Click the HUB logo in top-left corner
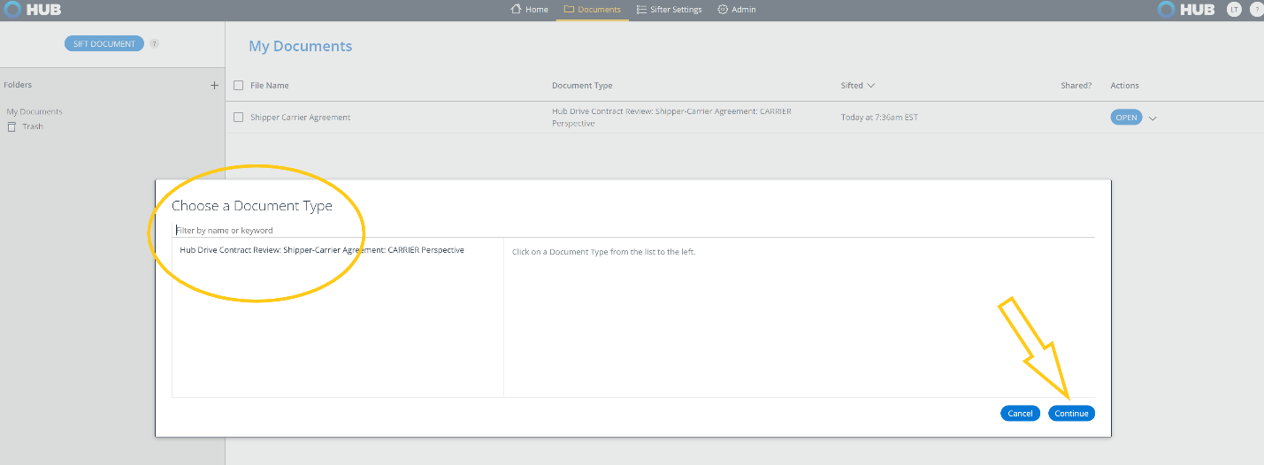 tap(32, 10)
